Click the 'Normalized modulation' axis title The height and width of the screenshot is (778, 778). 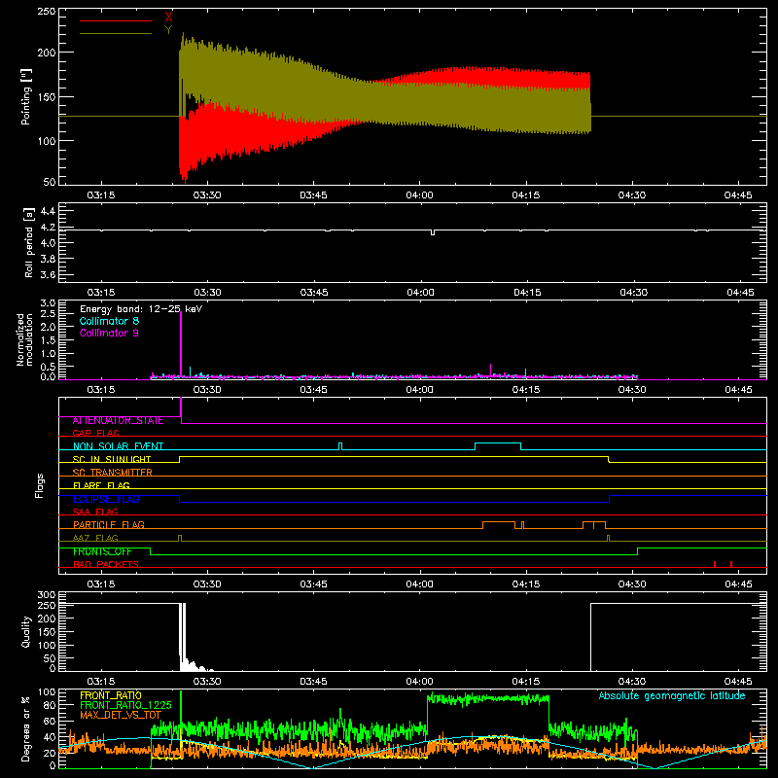[x=24, y=339]
